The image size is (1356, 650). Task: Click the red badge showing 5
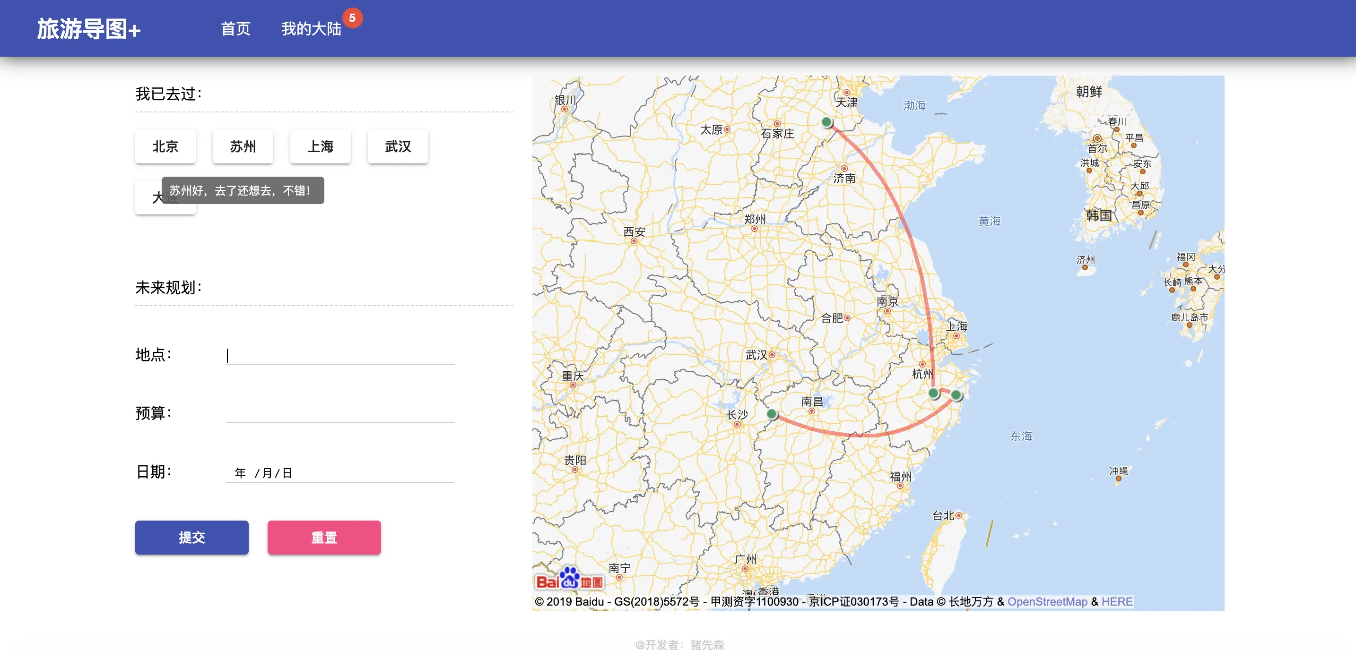pos(352,18)
